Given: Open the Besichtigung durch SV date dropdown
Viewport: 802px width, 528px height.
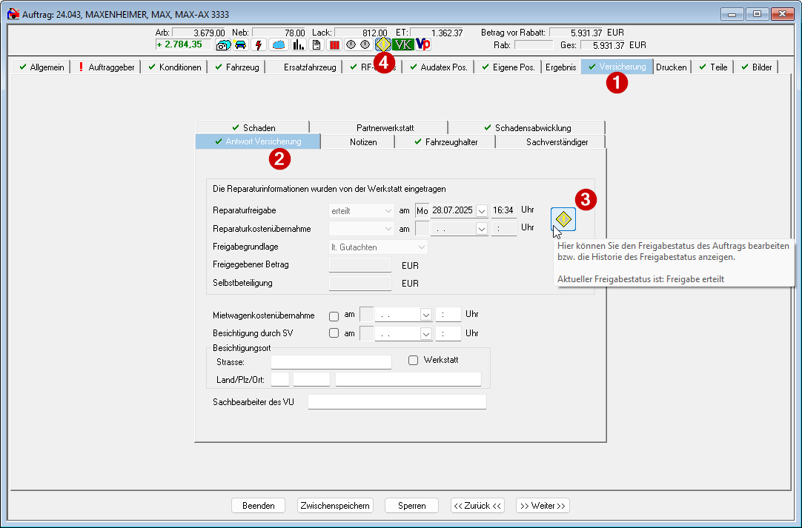Looking at the screenshot, I should tap(425, 334).
